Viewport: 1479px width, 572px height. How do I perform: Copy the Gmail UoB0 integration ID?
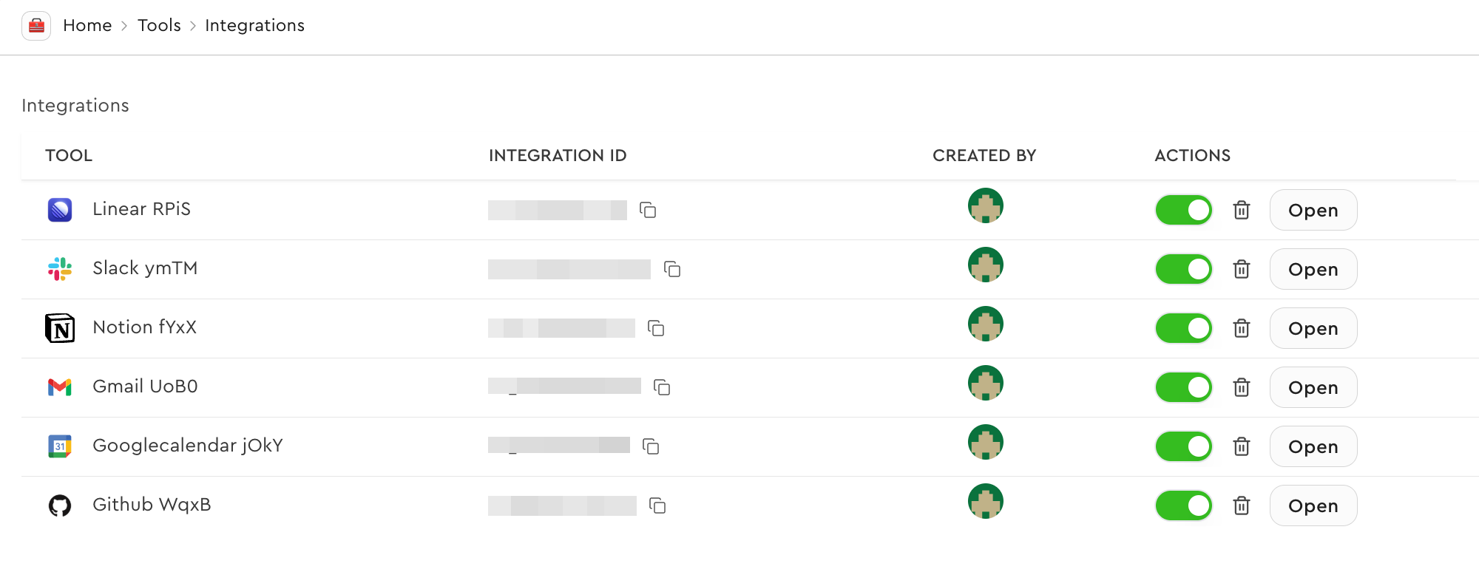(x=663, y=387)
